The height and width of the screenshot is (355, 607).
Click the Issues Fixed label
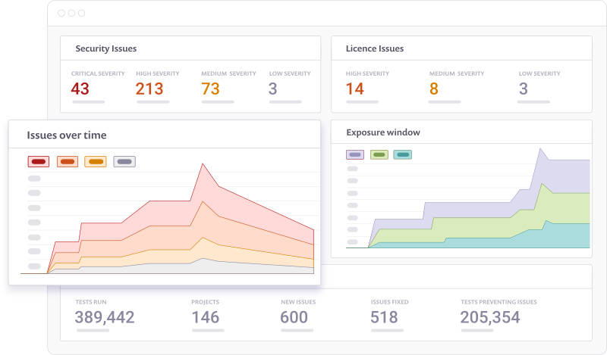[390, 302]
